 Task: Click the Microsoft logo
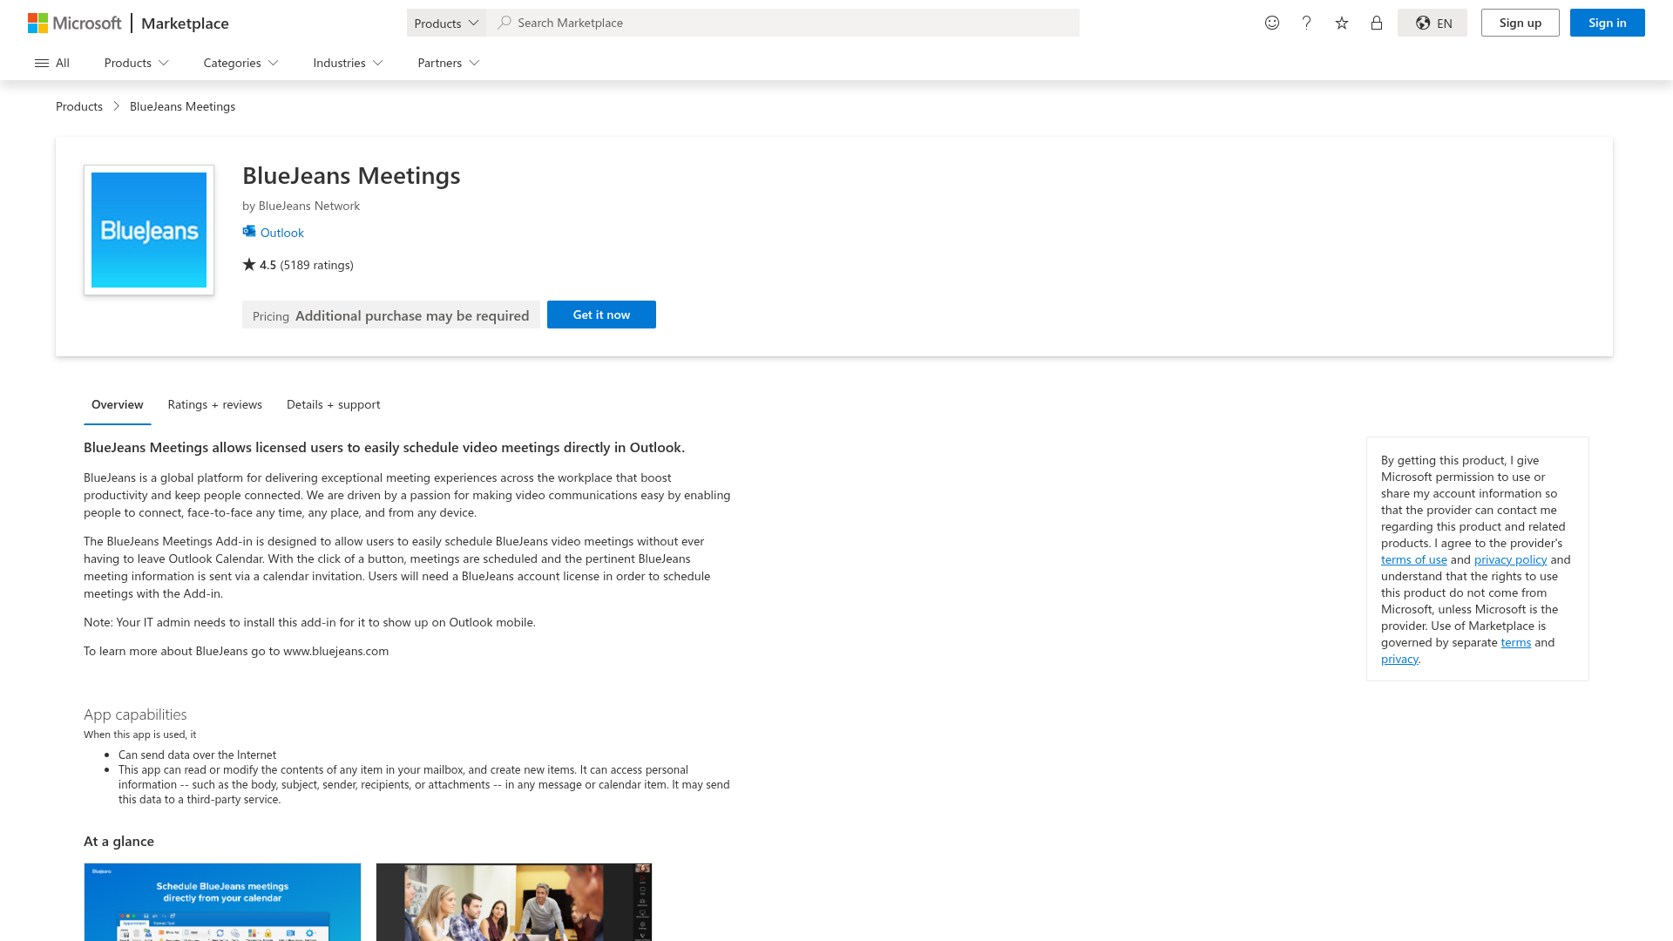pos(74,23)
